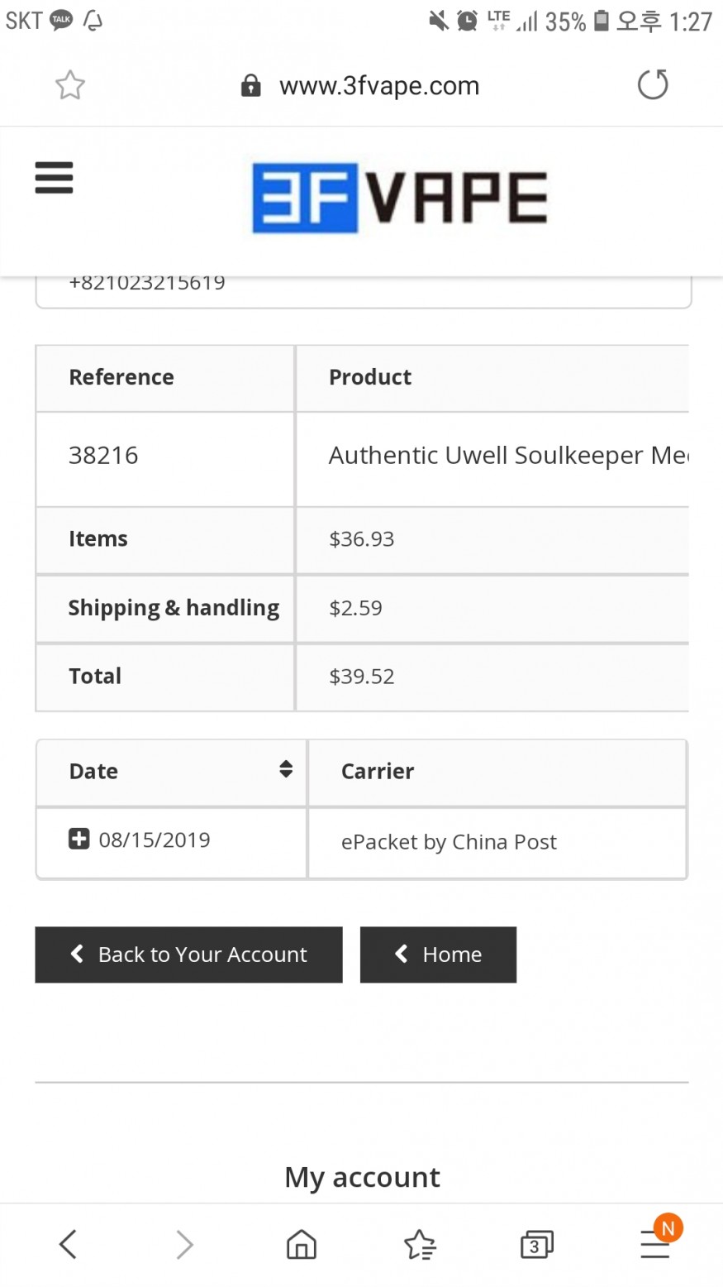This screenshot has width=723, height=1287.
Task: Reload the page with refresh icon
Action: 653,84
